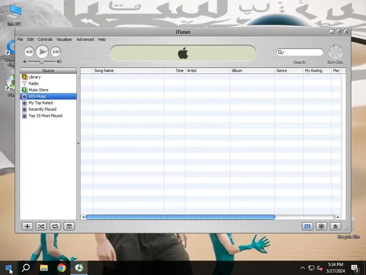
Task: Select Top 25 Most Played playlist
Action: pyautogui.click(x=48, y=116)
